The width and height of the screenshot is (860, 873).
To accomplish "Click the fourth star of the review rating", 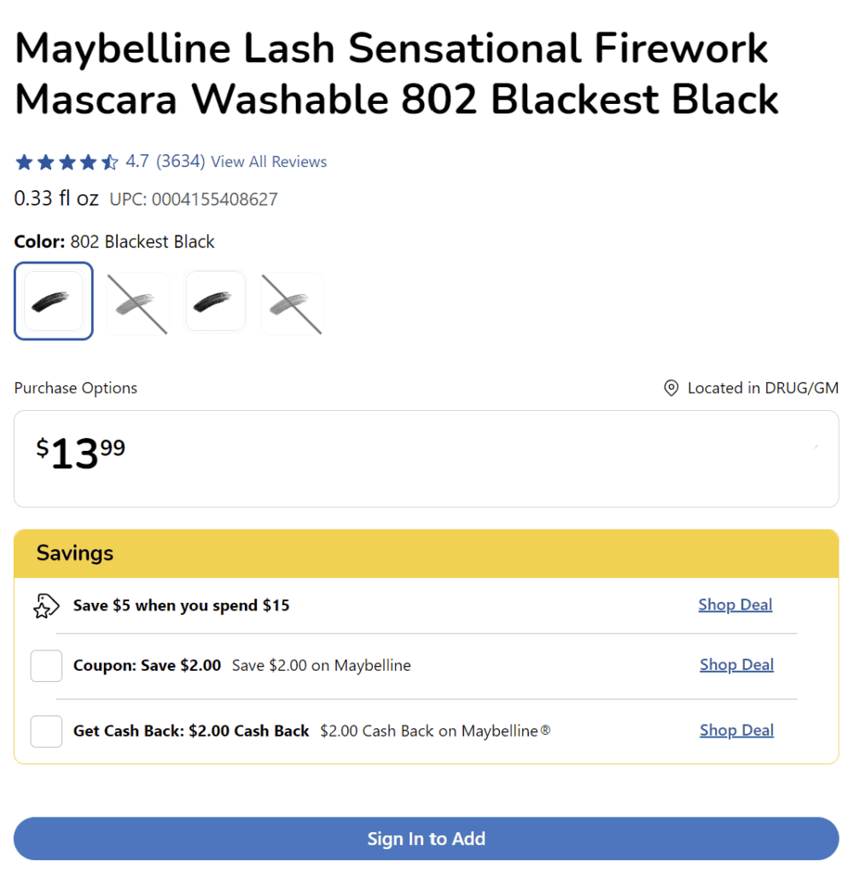I will 88,161.
